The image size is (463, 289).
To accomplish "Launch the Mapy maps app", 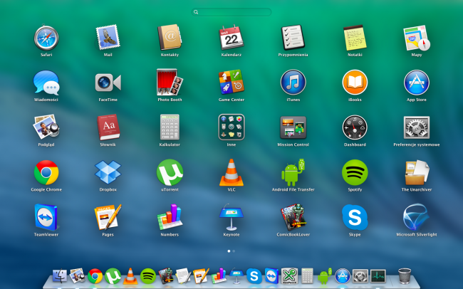I will [417, 38].
